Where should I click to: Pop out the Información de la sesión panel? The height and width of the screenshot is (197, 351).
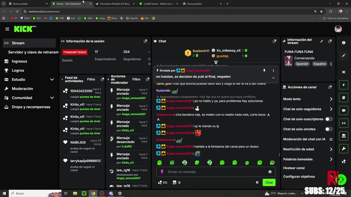coord(145,41)
